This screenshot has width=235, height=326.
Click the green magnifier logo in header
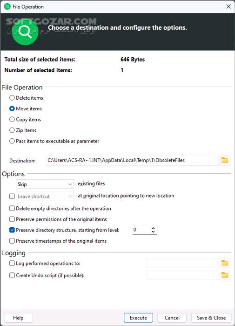tap(25, 32)
